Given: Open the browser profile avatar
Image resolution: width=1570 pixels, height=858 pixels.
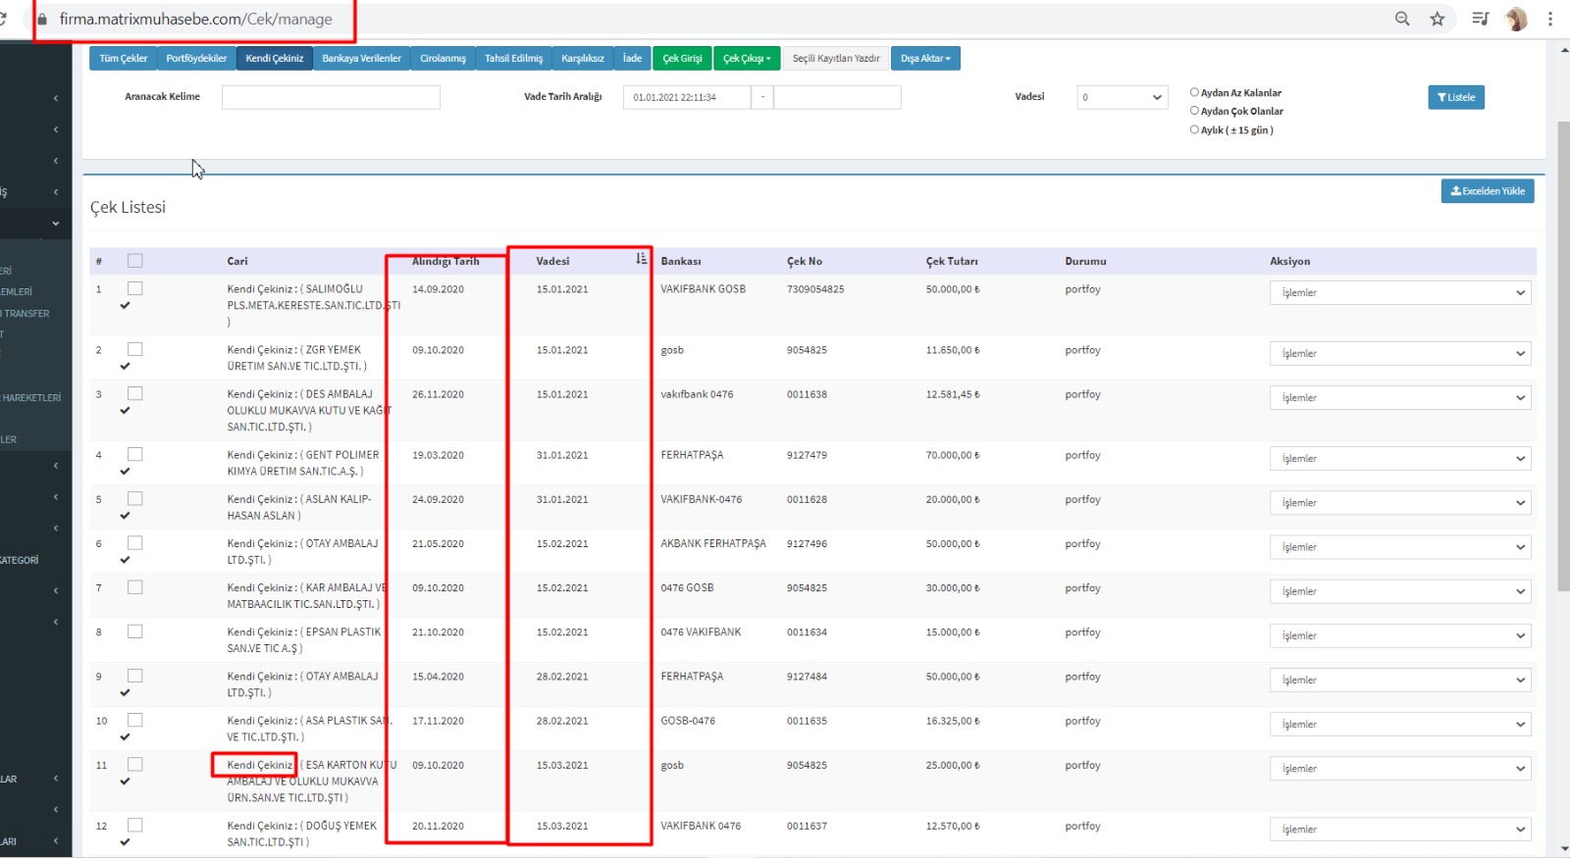Looking at the screenshot, I should point(1516,19).
